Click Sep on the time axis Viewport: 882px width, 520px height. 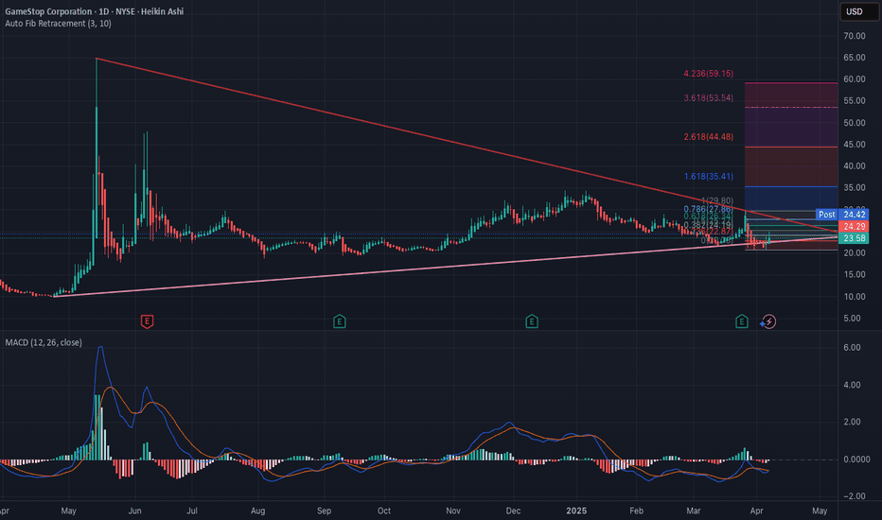324,511
